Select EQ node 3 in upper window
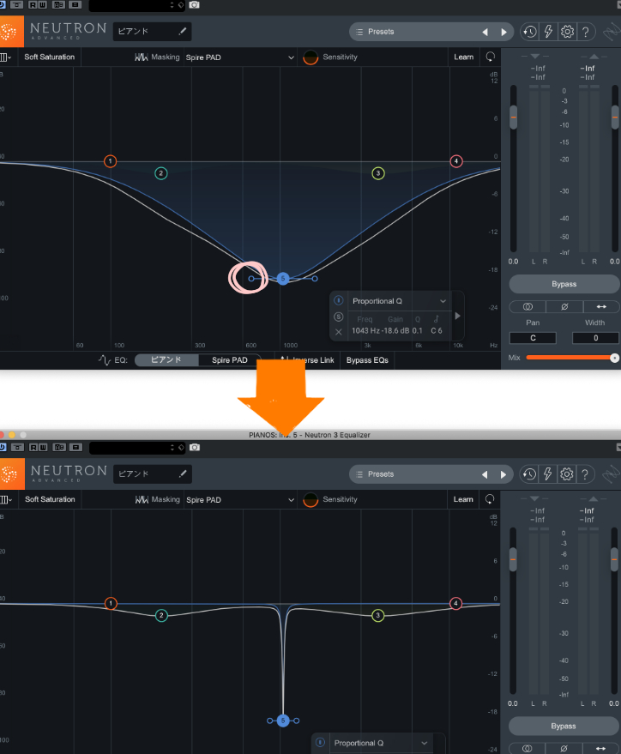 378,173
